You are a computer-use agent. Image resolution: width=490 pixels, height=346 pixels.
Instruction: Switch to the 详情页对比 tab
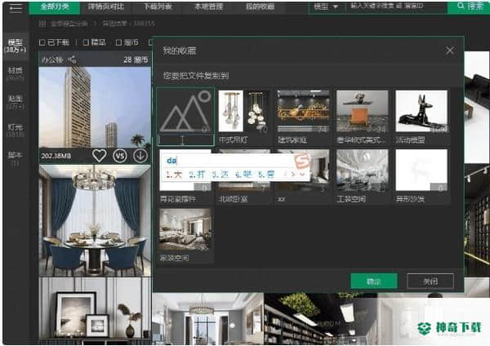click(x=106, y=7)
